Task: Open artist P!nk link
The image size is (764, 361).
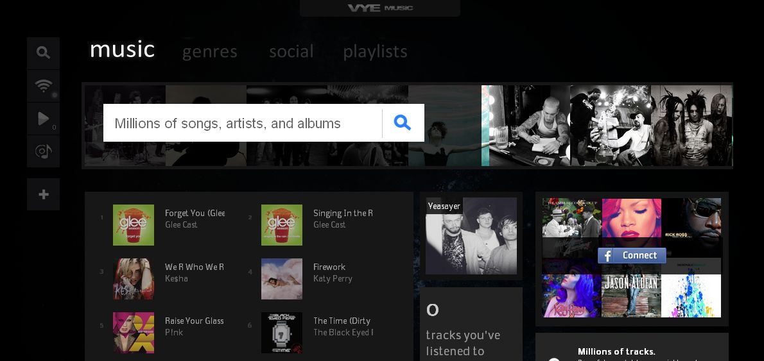Action: pyautogui.click(x=174, y=333)
